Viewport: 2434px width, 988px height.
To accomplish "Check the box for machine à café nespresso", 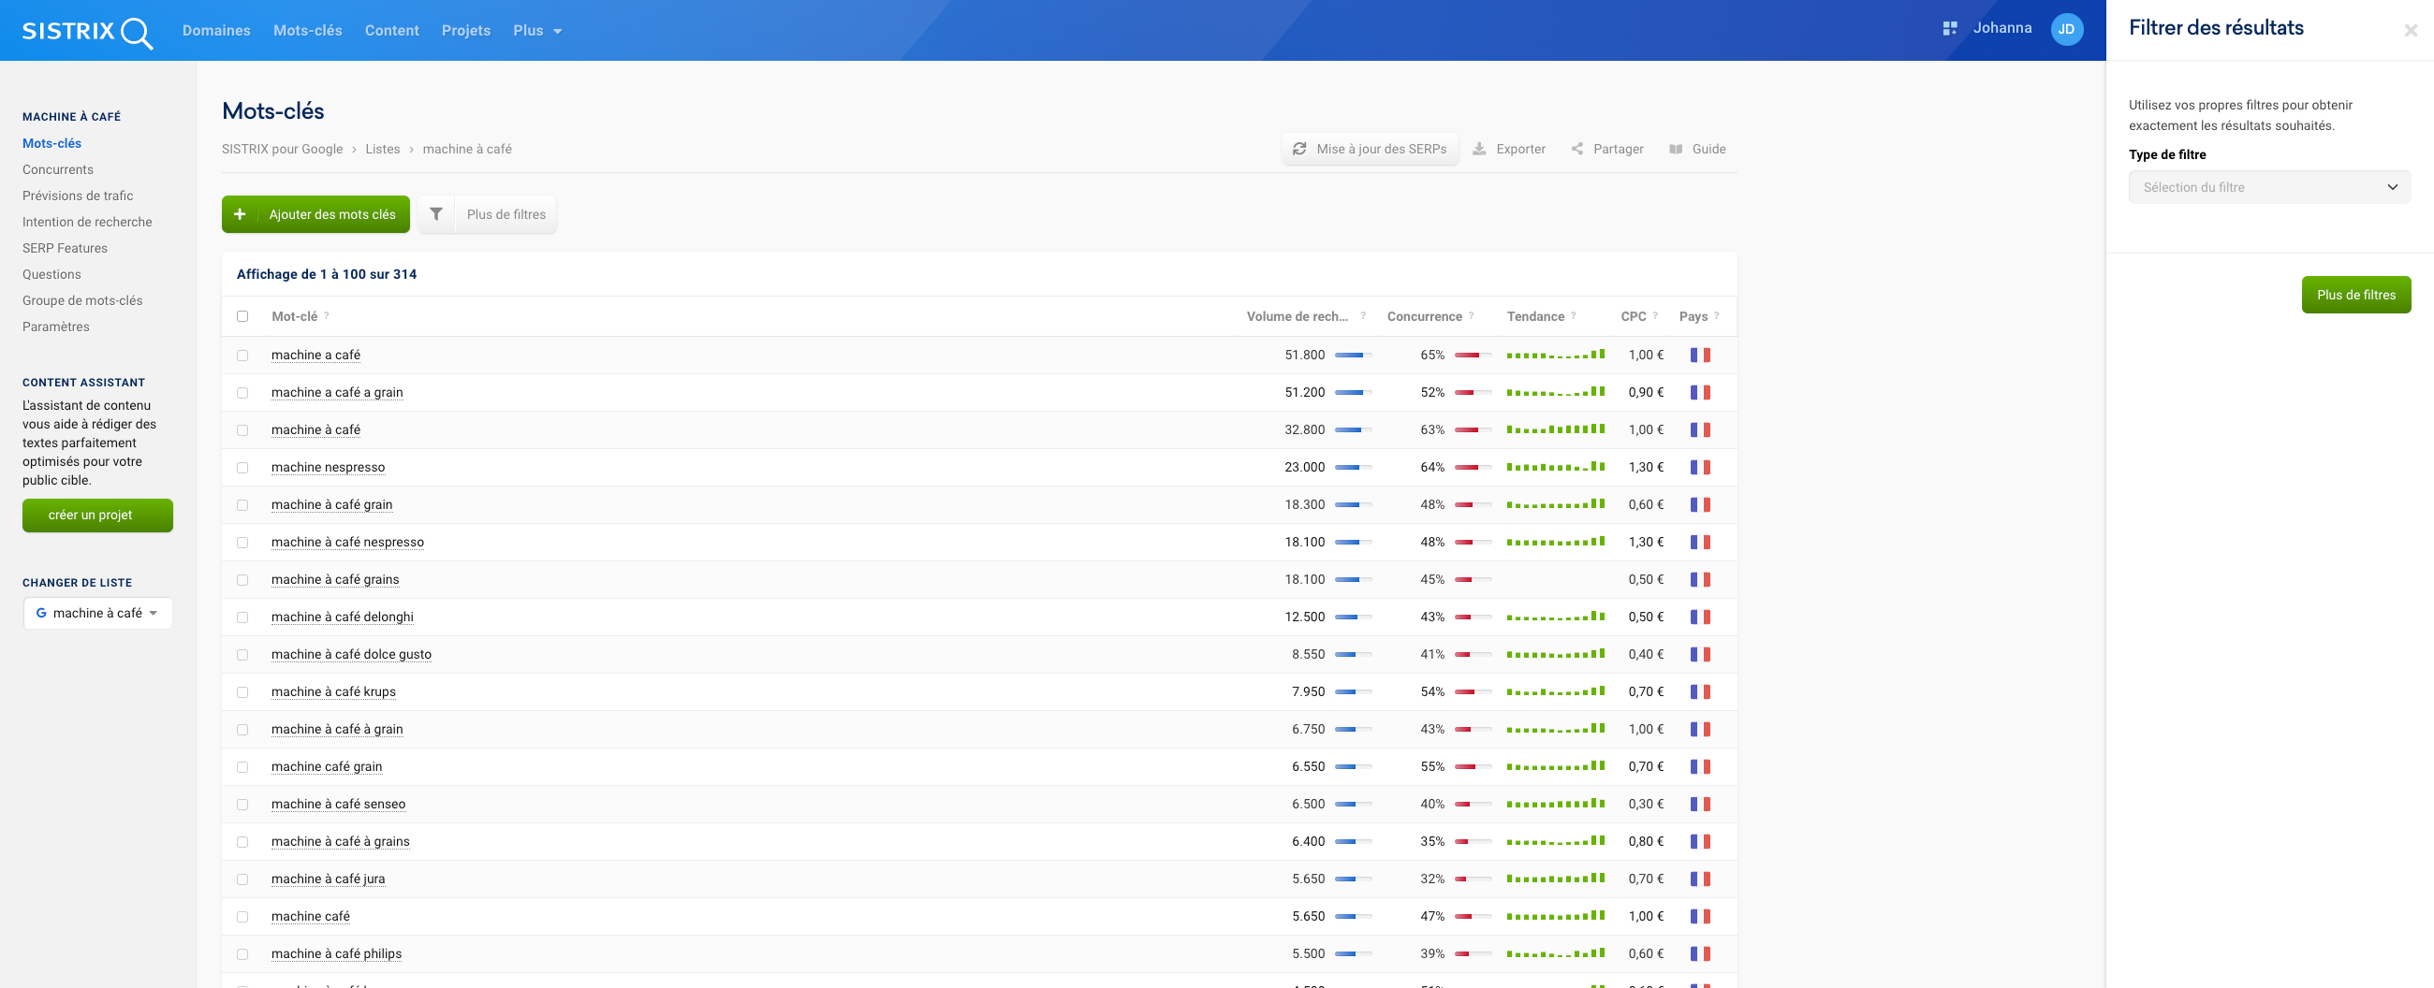I will pos(242,542).
